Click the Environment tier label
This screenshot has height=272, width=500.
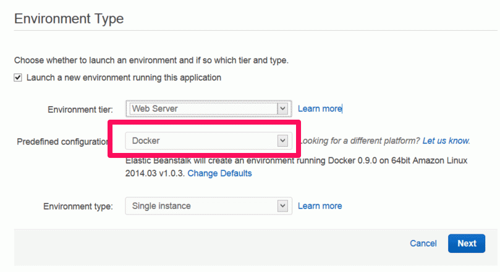(x=80, y=110)
